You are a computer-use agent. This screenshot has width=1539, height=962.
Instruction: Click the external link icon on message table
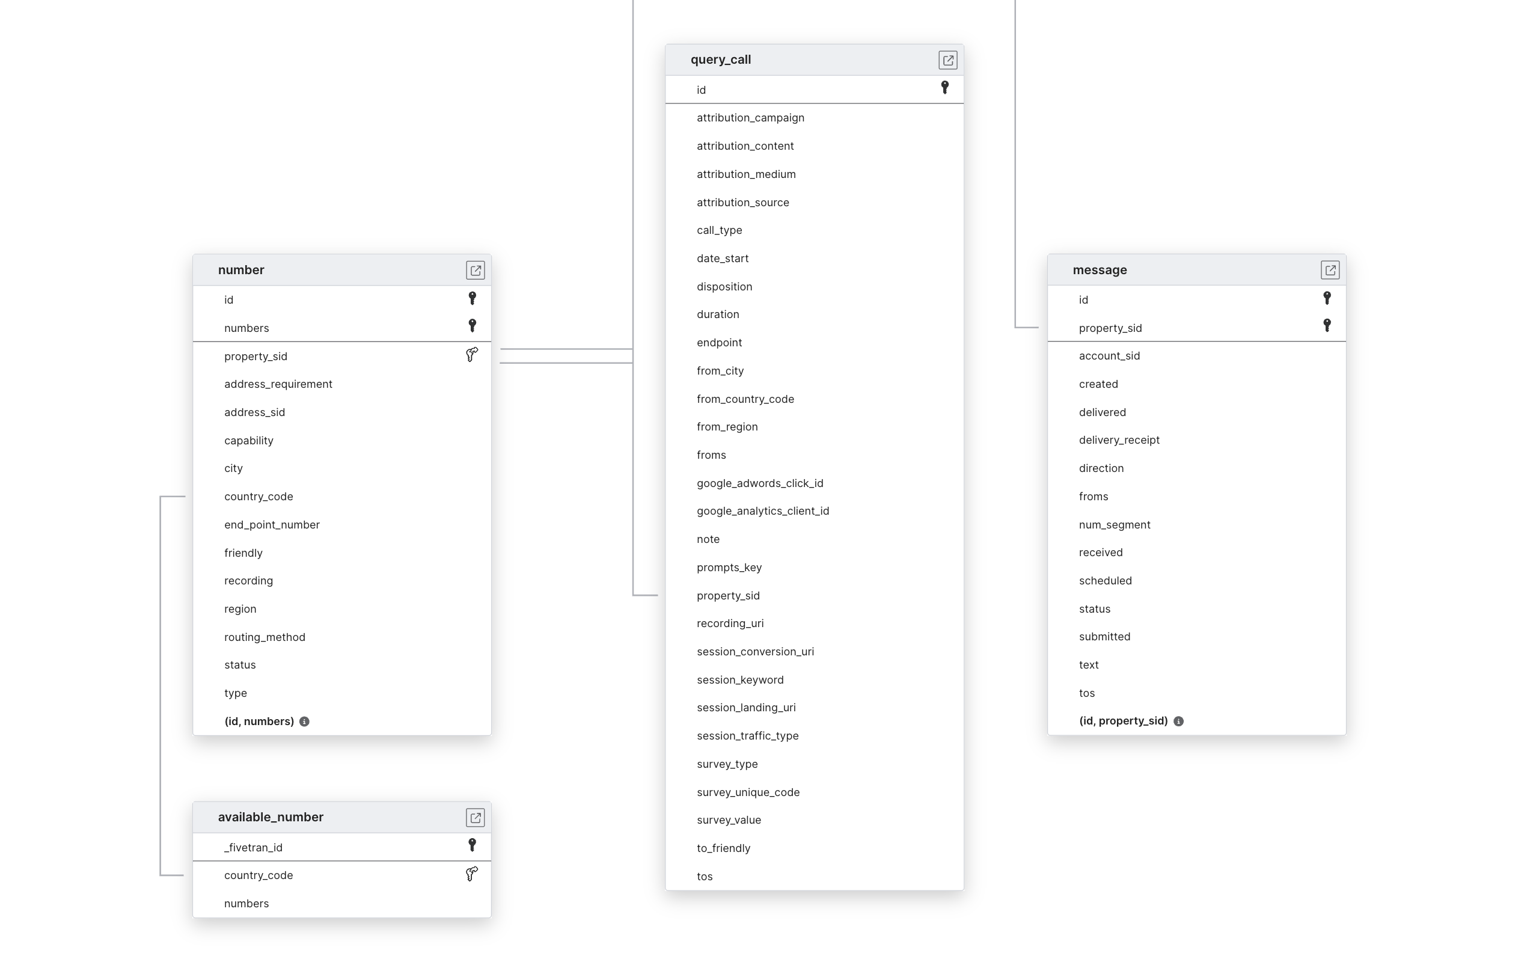coord(1330,269)
